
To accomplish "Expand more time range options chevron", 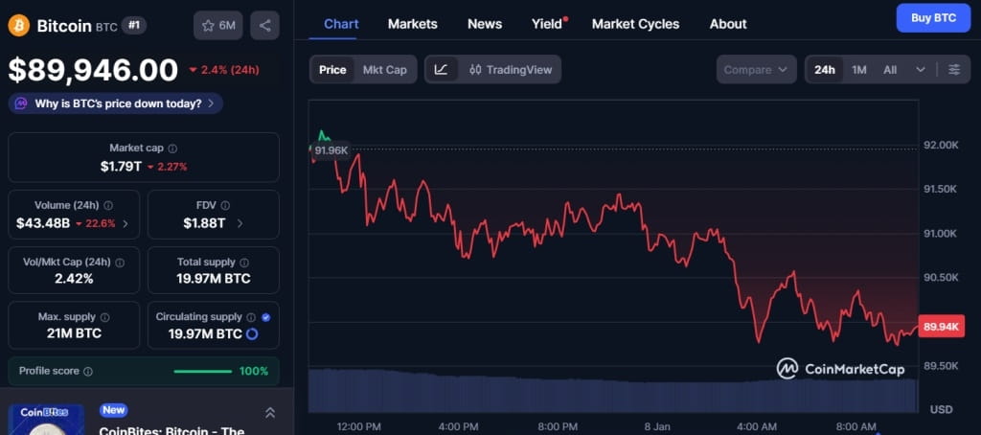I will click(x=921, y=70).
